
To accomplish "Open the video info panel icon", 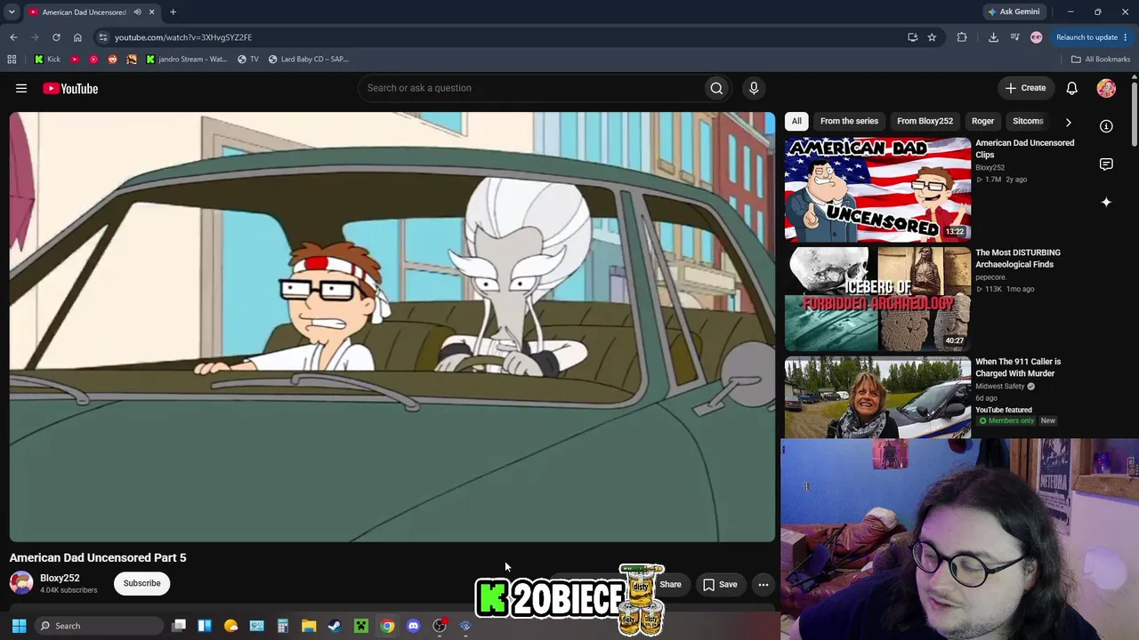I will pyautogui.click(x=1106, y=126).
